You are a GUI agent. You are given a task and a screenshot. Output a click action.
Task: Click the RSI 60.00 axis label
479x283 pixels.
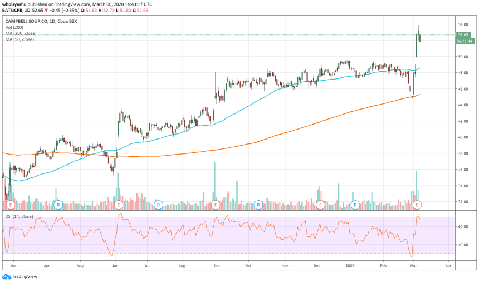point(463,227)
